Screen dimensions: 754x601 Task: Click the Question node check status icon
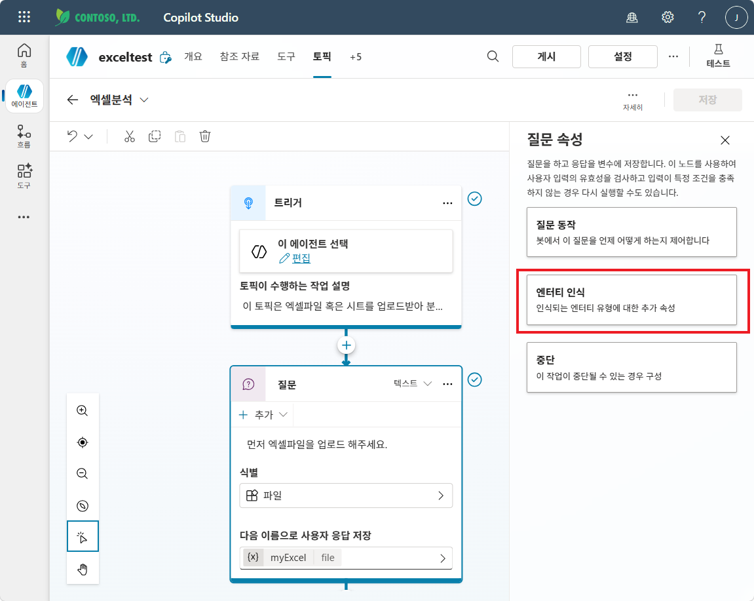click(475, 379)
